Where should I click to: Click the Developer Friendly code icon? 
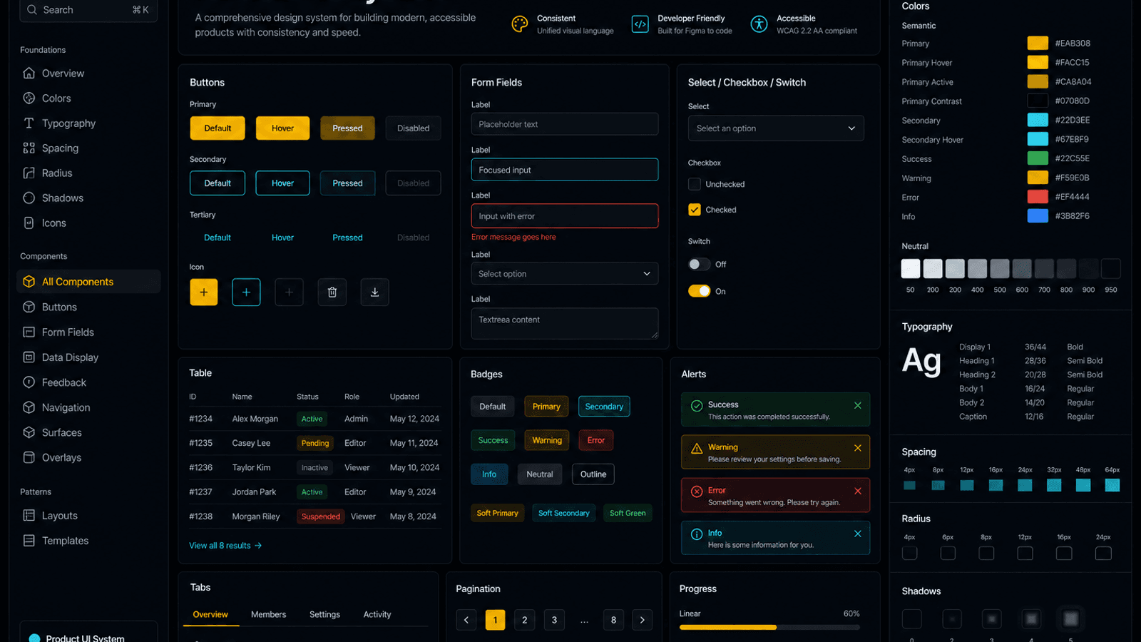tap(640, 24)
